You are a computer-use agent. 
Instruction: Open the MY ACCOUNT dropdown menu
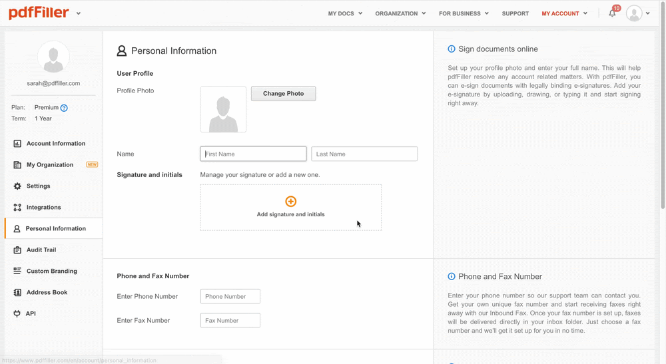[x=564, y=13]
